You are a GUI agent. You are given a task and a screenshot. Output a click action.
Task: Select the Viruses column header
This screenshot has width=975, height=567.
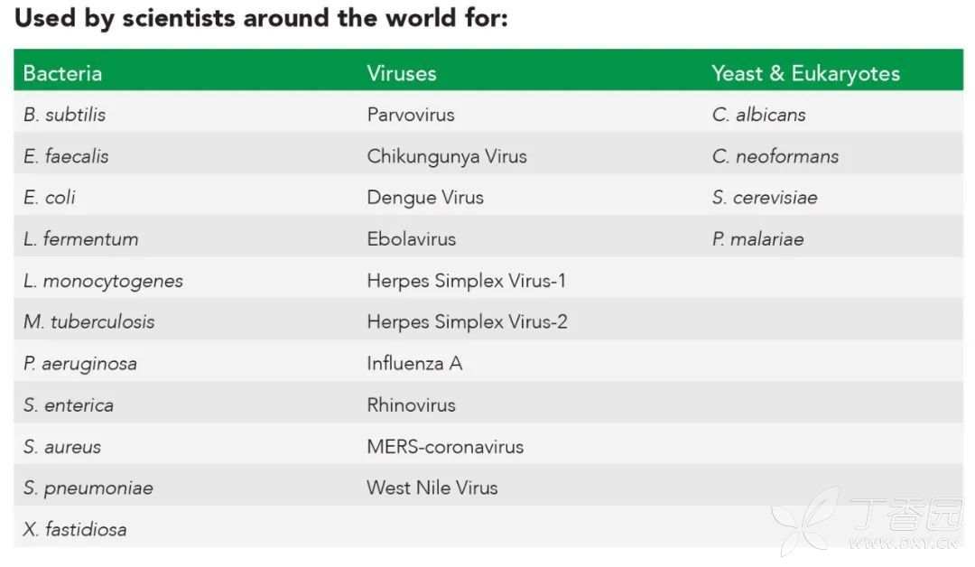[402, 73]
